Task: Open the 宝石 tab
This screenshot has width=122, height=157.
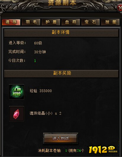Action: [90, 22]
